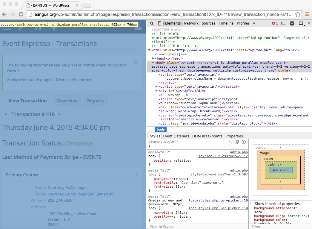312x229 pixels.
Task: Click the padding label in box model
Action: pos(273,164)
